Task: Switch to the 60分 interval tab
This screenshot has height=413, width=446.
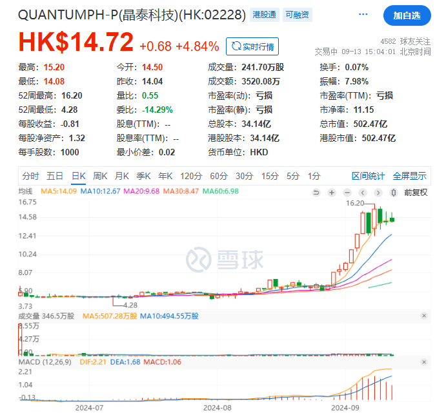Action: pyautogui.click(x=219, y=176)
